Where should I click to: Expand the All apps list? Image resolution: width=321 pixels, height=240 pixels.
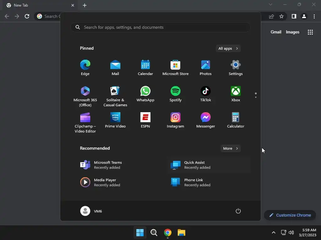click(x=228, y=48)
